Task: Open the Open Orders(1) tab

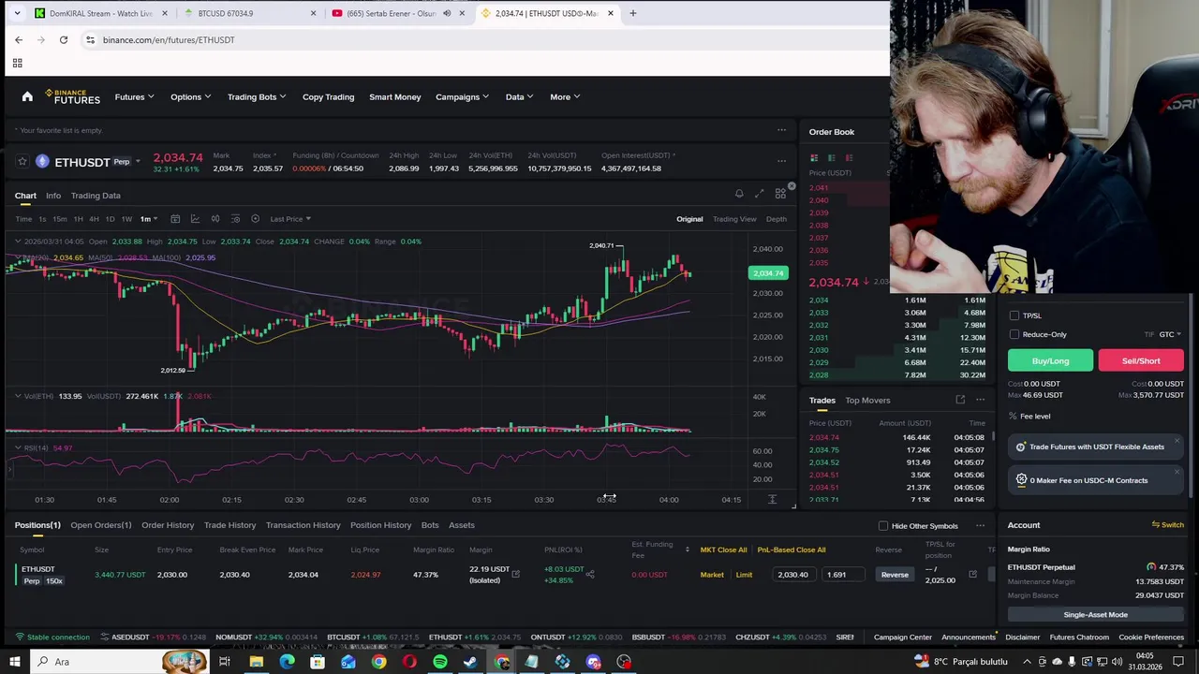Action: [x=101, y=525]
